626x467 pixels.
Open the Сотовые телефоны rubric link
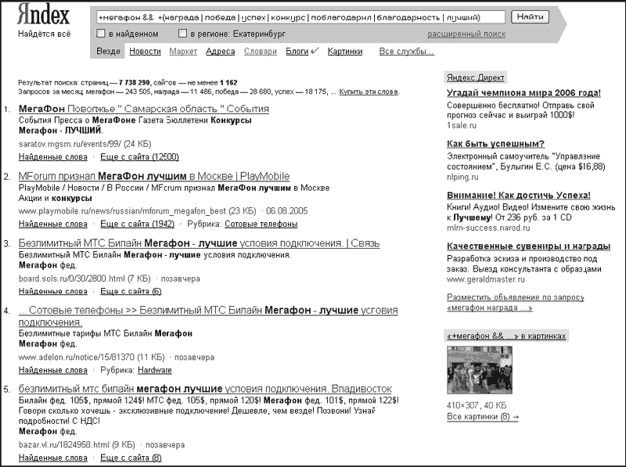[x=261, y=224]
